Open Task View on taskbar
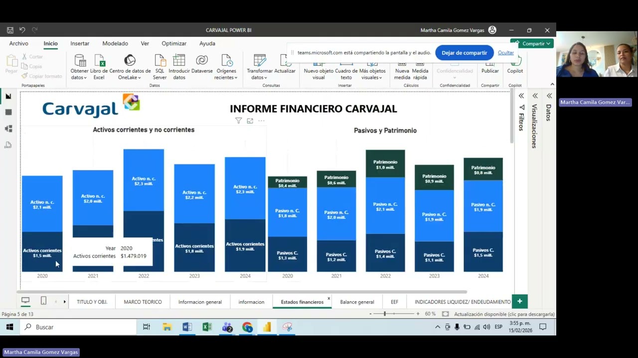This screenshot has width=638, height=358. (x=147, y=327)
